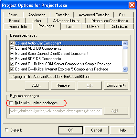Go to the Directories/Conditionals tab
The image size is (137, 138).
click(110, 21)
